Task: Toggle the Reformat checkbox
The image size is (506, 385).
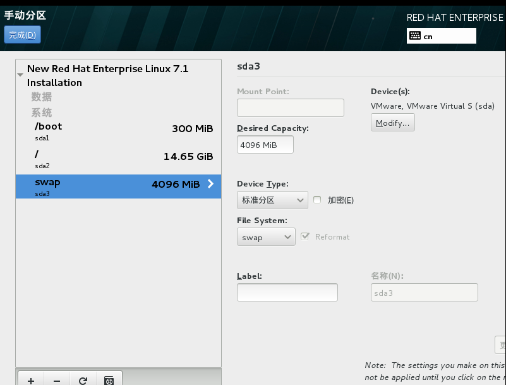Action: click(x=305, y=236)
